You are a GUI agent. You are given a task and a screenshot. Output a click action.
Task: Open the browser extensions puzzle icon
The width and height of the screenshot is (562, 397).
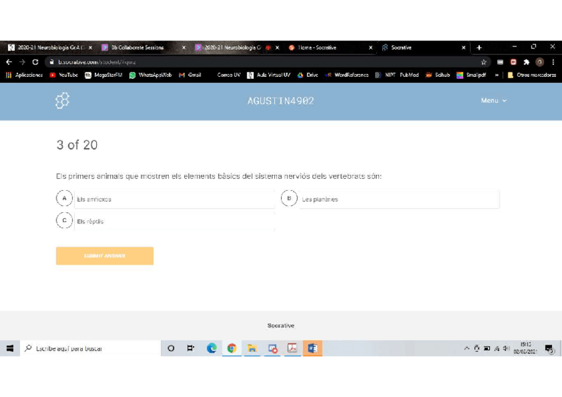526,62
